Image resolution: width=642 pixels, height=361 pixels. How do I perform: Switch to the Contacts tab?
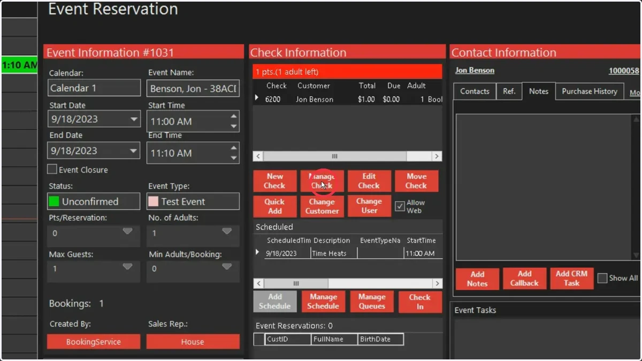tap(475, 91)
